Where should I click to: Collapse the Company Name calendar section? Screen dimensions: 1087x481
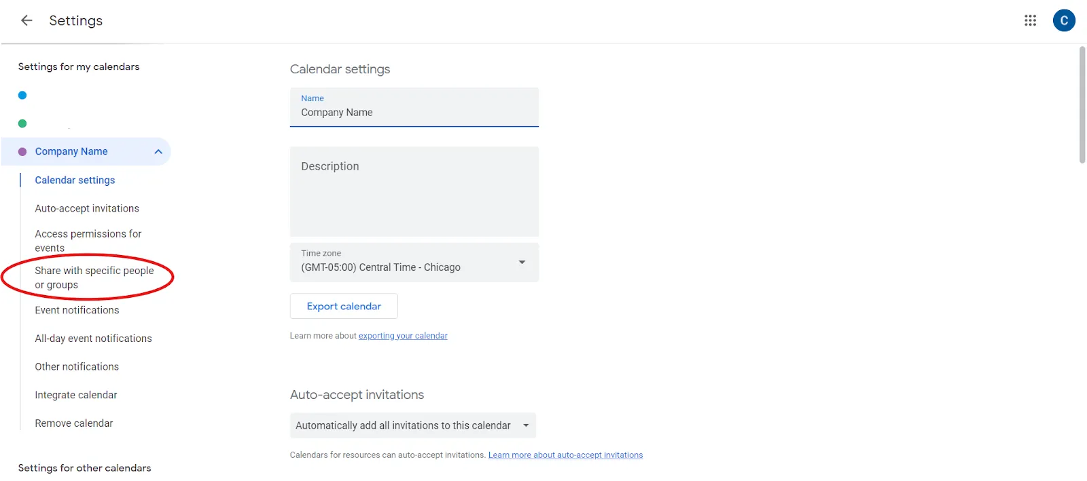pos(158,152)
